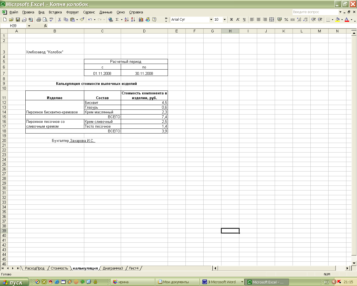The height and width of the screenshot is (286, 357).
Task: Open the ирина taskbar window
Action: point(133,282)
